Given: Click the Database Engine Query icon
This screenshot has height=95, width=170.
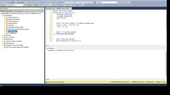Looking at the screenshot, I should pos(27,2).
